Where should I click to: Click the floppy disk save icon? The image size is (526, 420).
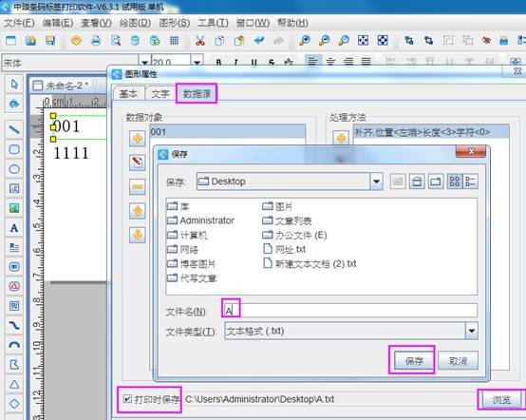[50, 41]
